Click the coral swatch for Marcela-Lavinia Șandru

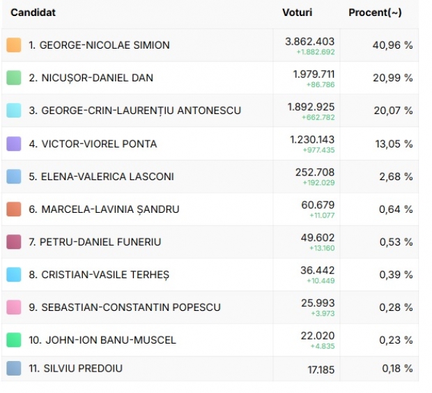click(x=14, y=209)
